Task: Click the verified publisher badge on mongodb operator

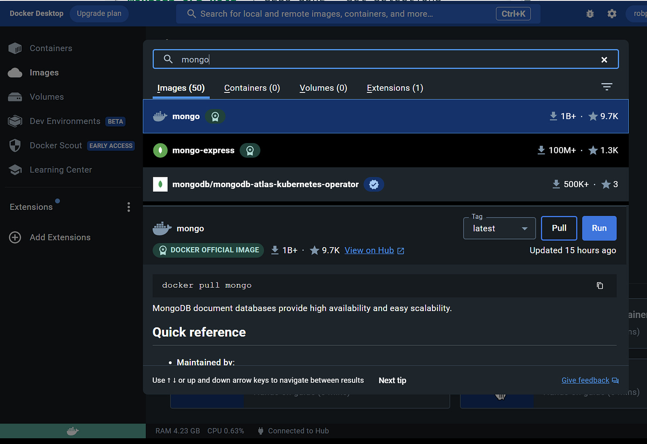Action: click(x=374, y=184)
